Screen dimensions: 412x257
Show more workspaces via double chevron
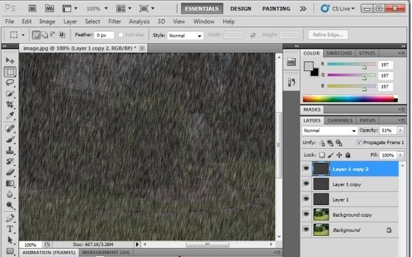pos(303,9)
